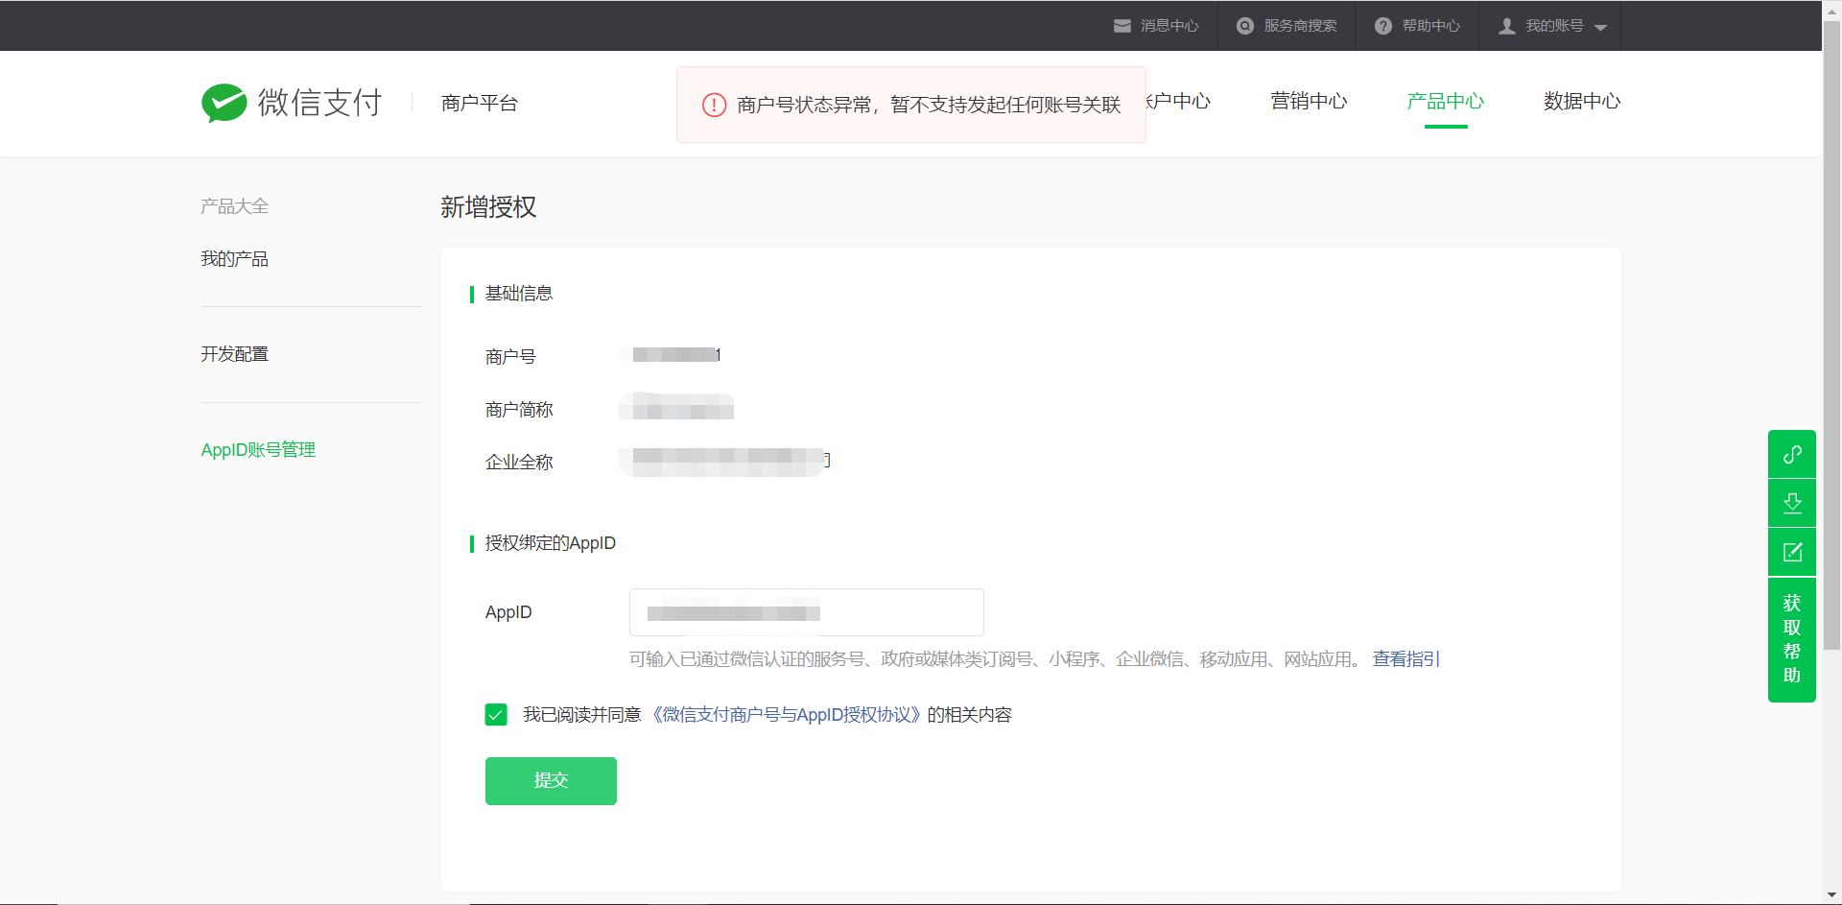Click the 商户号 field label
Viewport: 1842px width, 905px height.
click(x=510, y=357)
